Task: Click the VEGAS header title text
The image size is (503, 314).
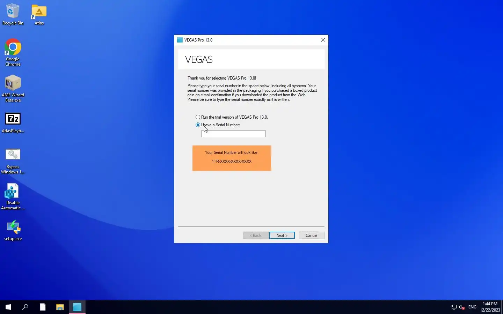Action: [199, 59]
